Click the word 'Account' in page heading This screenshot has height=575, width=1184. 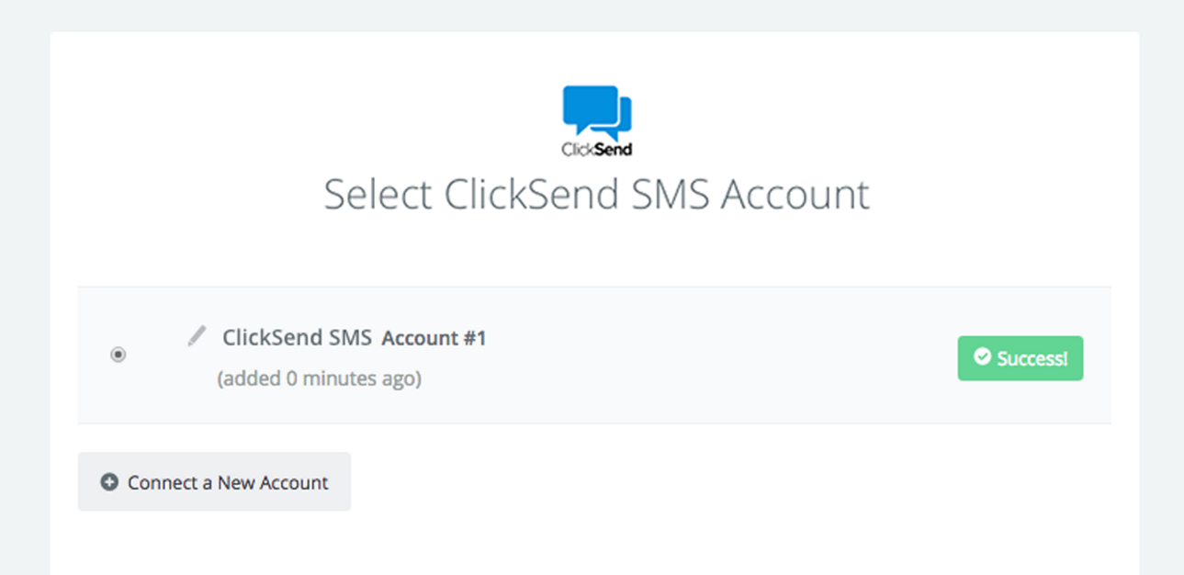pos(795,196)
